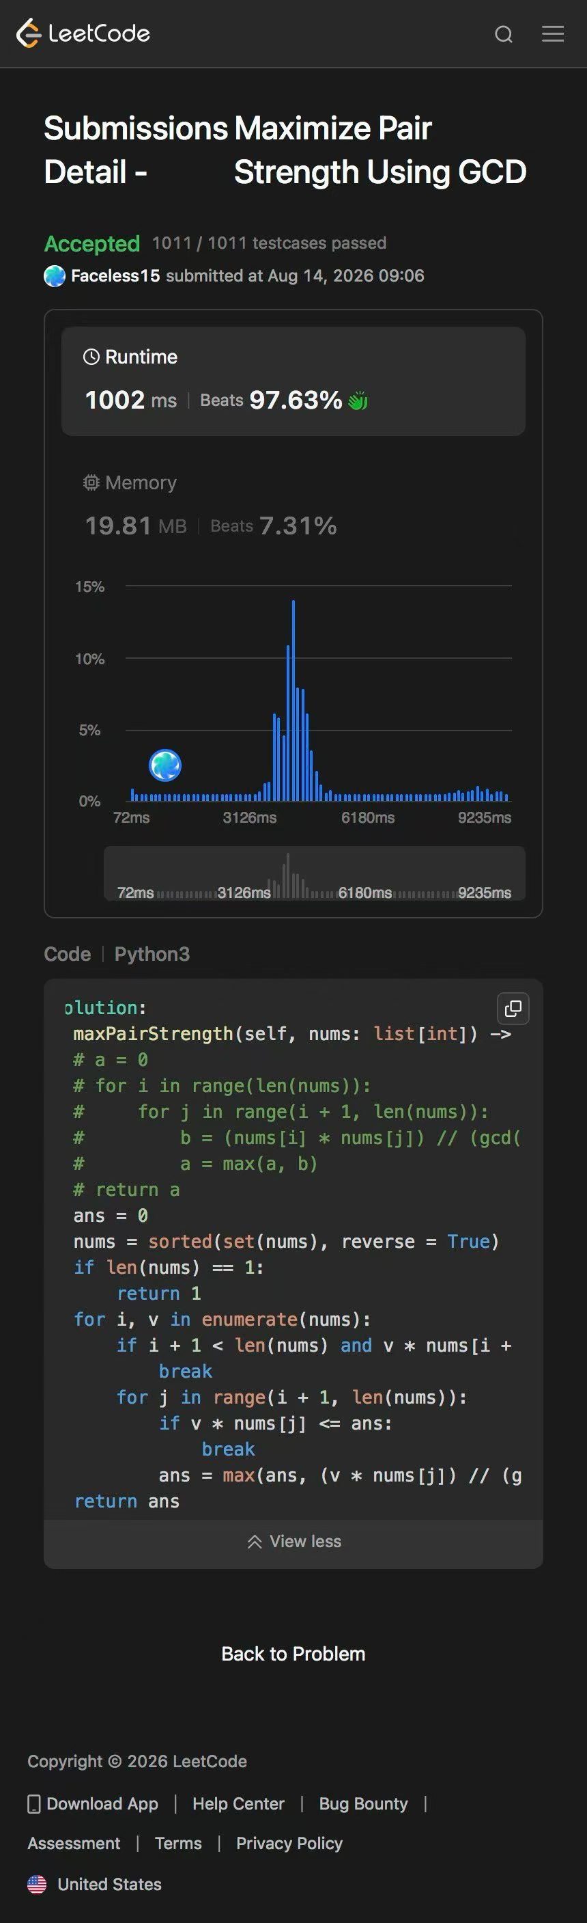
Task: Switch to the Runtime stats card
Action: tap(293, 381)
